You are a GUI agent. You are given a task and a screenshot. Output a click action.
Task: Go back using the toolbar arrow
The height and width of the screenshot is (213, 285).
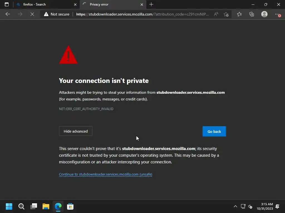click(8, 14)
